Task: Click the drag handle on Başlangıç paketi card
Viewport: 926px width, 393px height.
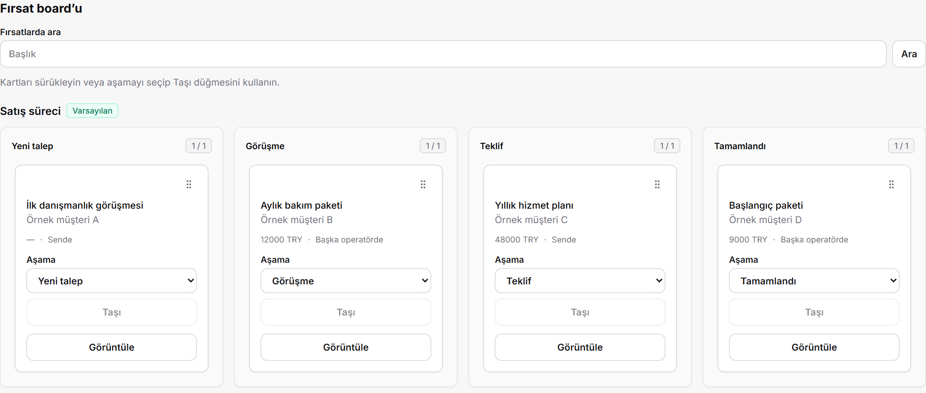Action: (x=891, y=184)
